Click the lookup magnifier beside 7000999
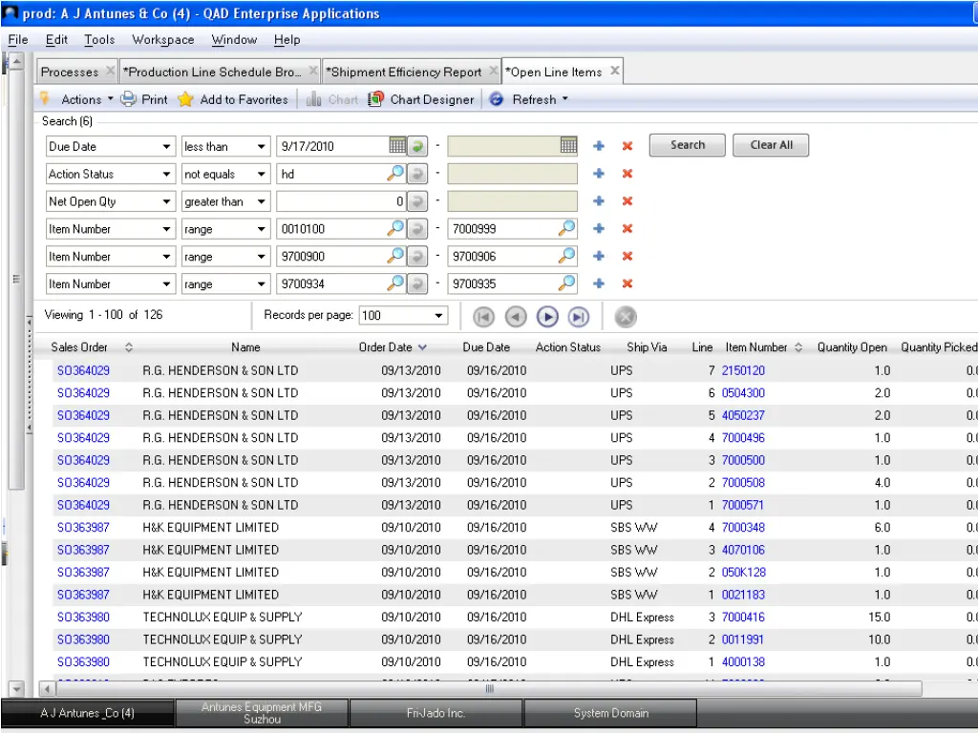 click(x=566, y=228)
